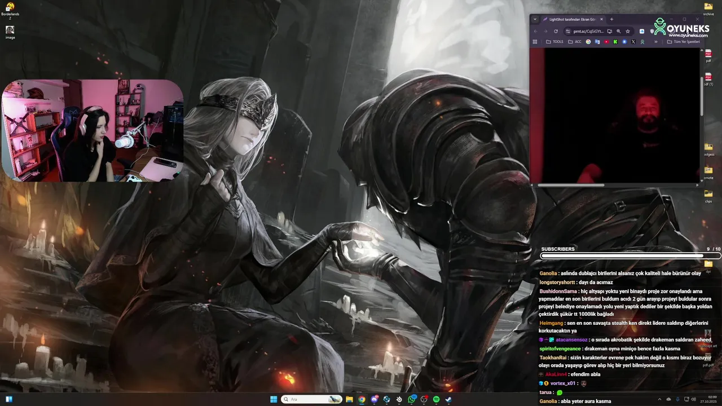Click the cloud extension icon in browser toolbar

click(642, 32)
